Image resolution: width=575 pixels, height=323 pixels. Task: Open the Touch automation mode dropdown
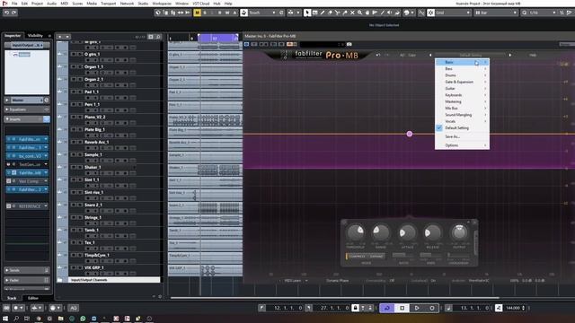tap(262, 13)
